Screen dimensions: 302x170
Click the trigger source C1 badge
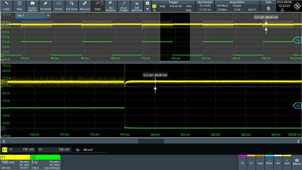click(x=154, y=6)
